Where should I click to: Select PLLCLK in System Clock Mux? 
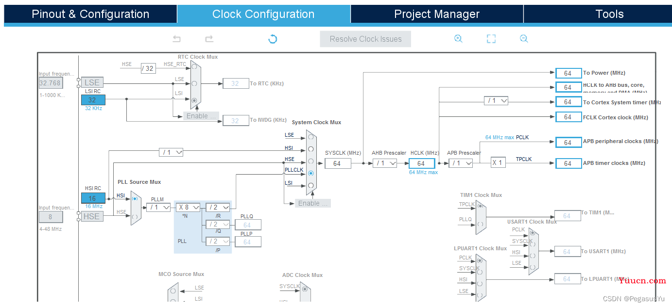[x=311, y=173]
